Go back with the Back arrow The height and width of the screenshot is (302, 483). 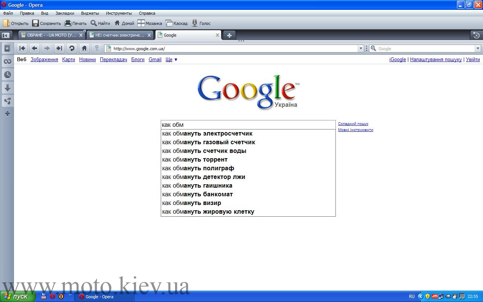(x=34, y=48)
